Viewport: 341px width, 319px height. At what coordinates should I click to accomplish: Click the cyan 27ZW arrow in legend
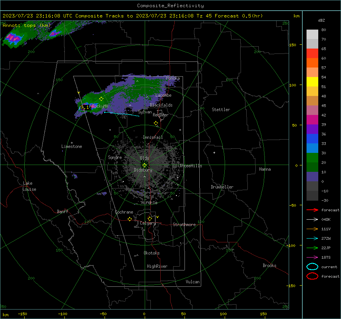point(312,239)
